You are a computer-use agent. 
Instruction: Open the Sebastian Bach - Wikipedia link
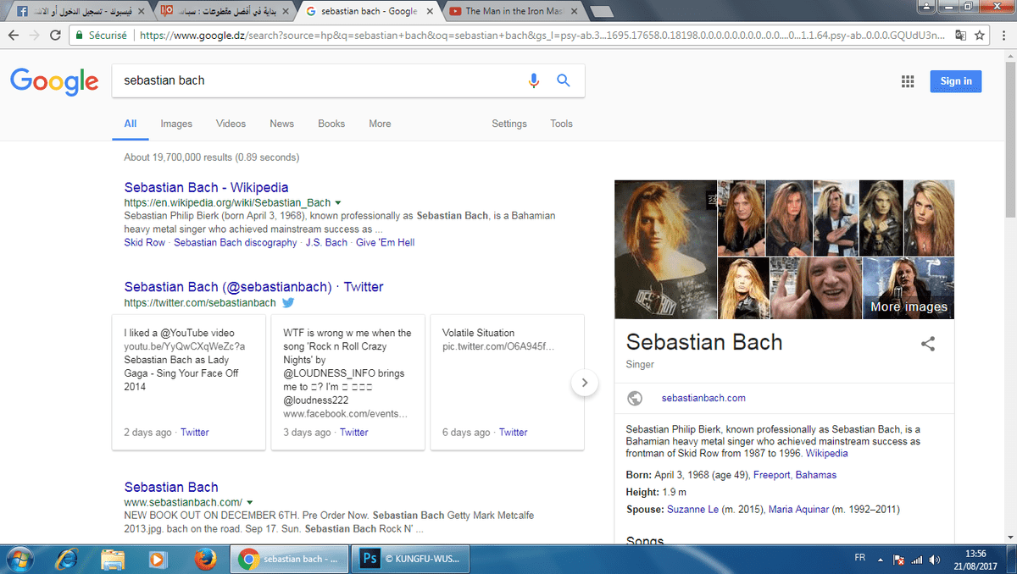206,187
